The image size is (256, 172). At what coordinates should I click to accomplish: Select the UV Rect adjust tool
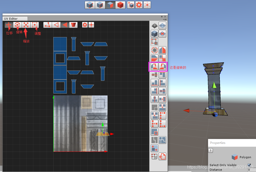(x=35, y=25)
